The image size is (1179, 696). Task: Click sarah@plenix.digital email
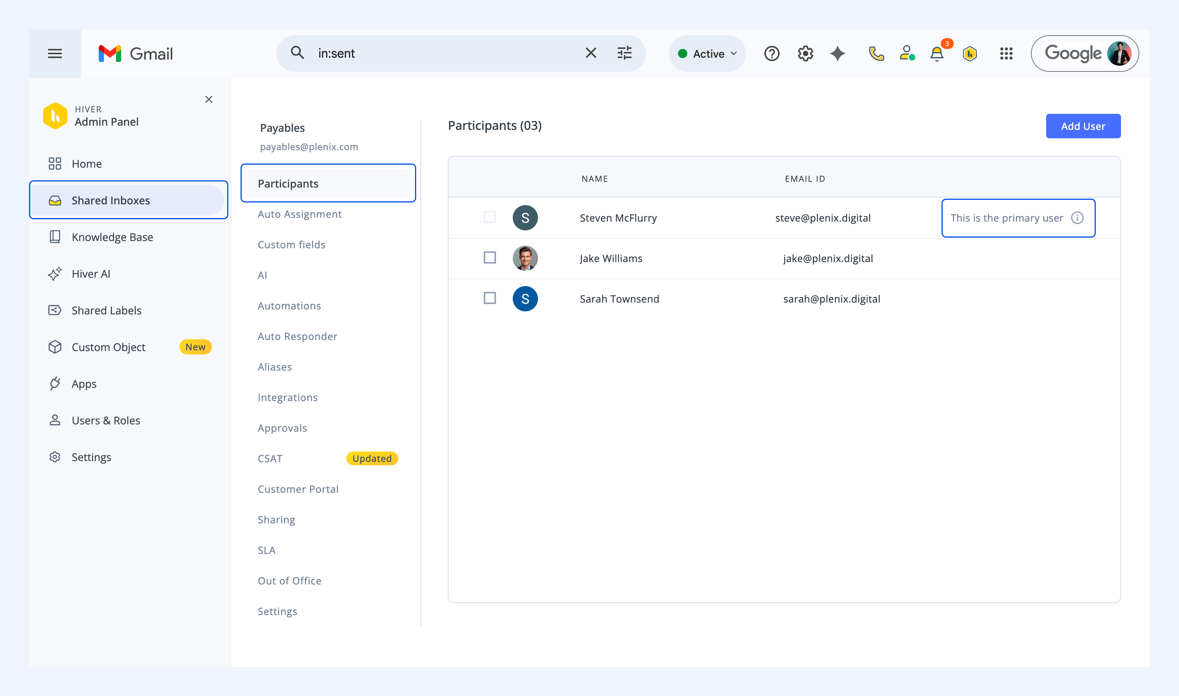click(x=832, y=299)
